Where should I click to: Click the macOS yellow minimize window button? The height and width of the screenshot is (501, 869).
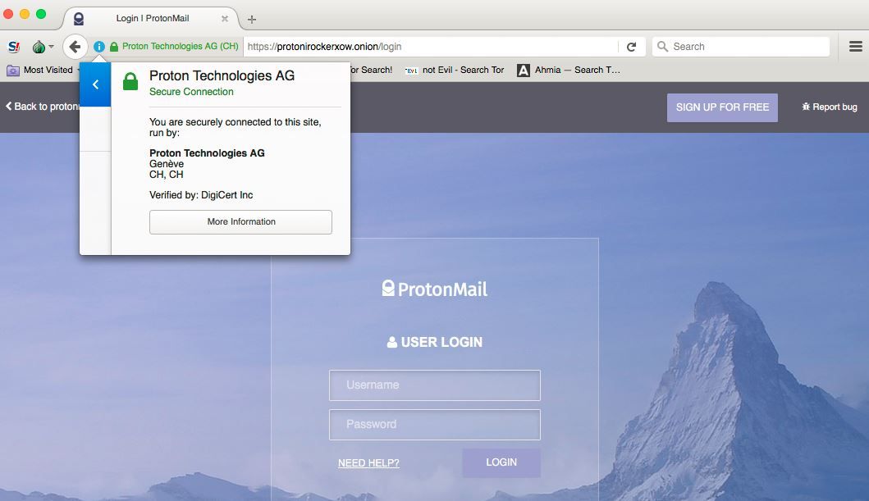[x=25, y=14]
